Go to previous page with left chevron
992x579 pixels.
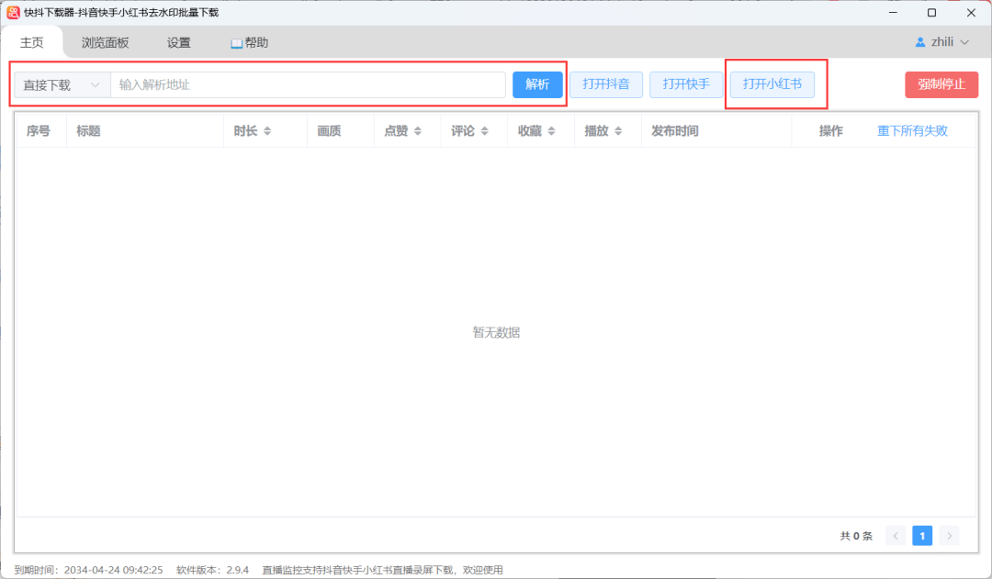pos(896,536)
